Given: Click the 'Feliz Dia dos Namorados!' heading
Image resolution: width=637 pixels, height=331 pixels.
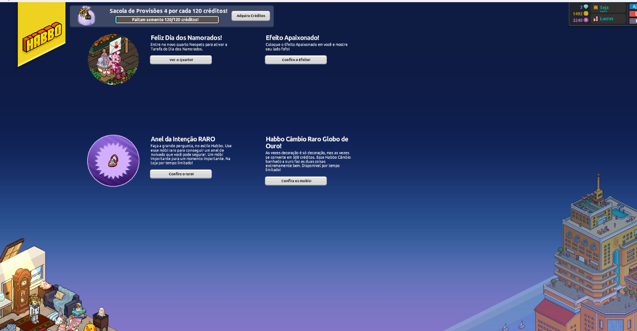Looking at the screenshot, I should click(x=186, y=38).
